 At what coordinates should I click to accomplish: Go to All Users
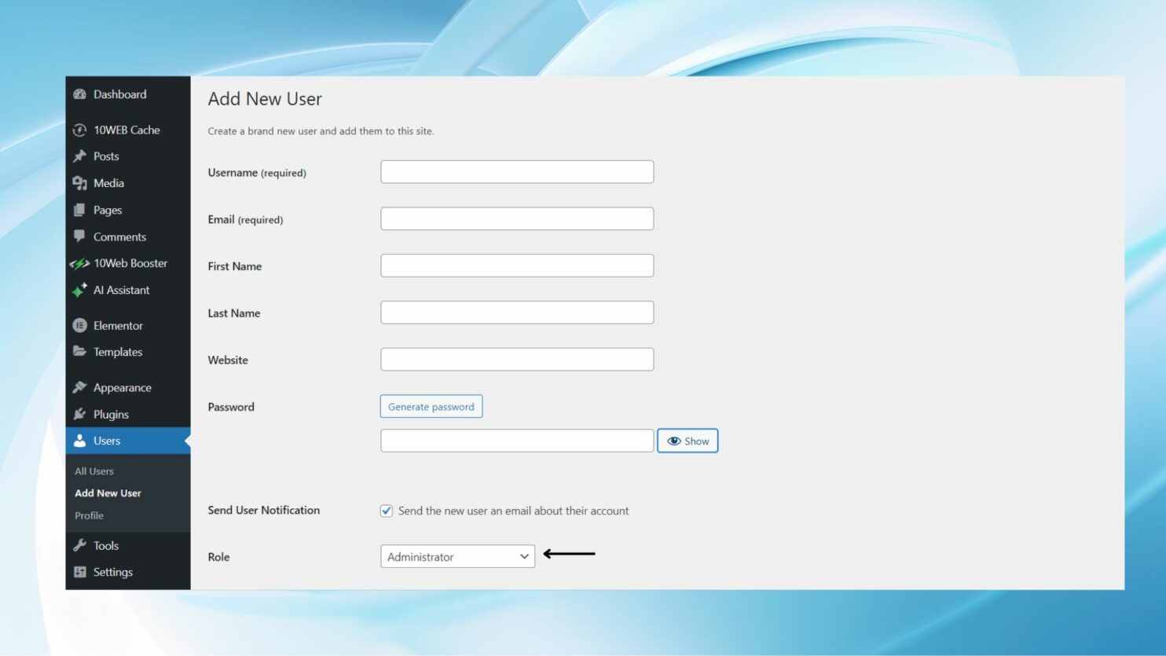(93, 471)
